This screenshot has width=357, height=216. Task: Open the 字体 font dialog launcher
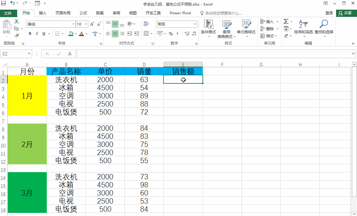tap(101, 44)
